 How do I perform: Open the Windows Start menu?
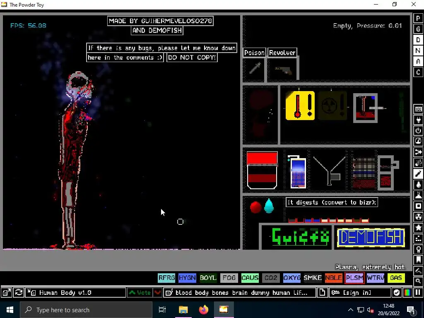click(10, 310)
